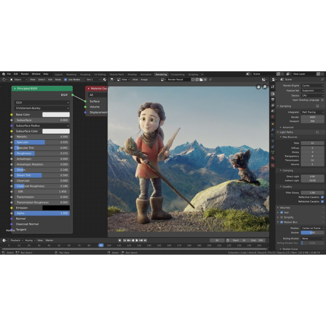The width and height of the screenshot is (326, 326).
Task: Open the Tool settings properties tab icon
Action: click(273, 86)
